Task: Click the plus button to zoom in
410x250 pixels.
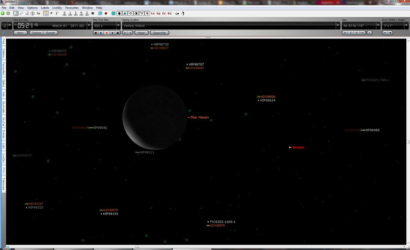Action: click(x=390, y=33)
